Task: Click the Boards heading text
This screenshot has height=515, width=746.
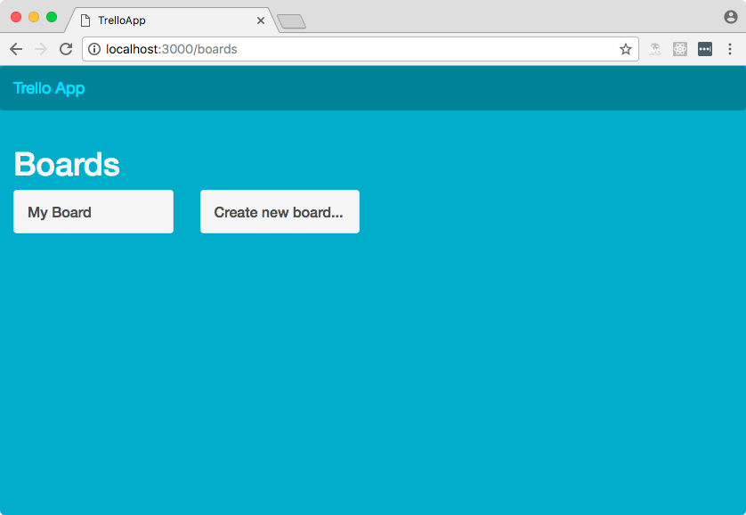Action: (x=67, y=164)
